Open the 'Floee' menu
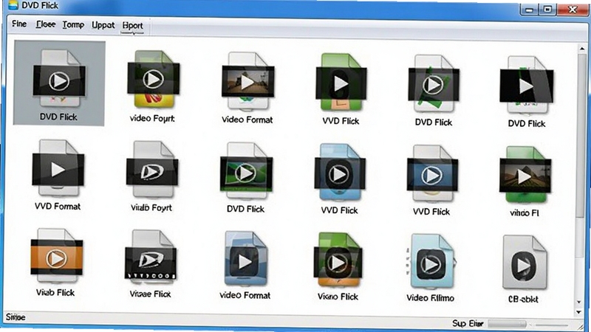The height and width of the screenshot is (332, 591). (x=46, y=24)
